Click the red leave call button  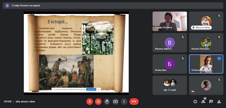click(x=134, y=102)
